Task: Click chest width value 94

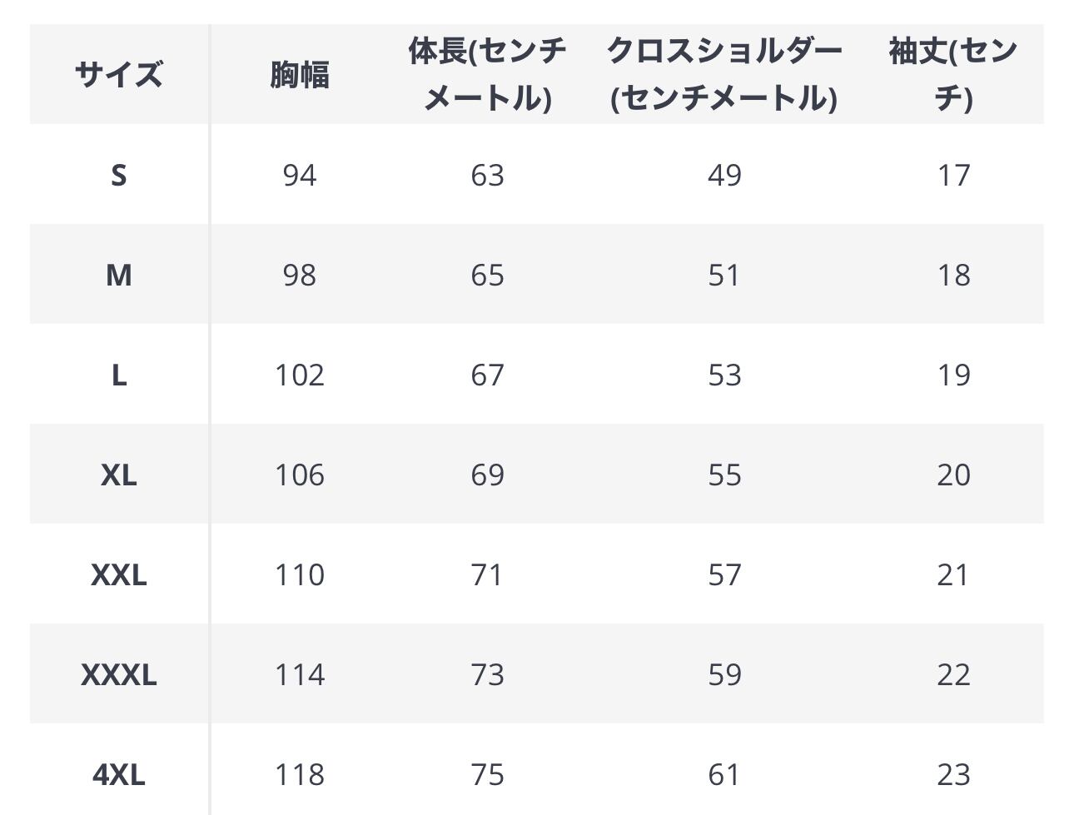Action: [299, 175]
